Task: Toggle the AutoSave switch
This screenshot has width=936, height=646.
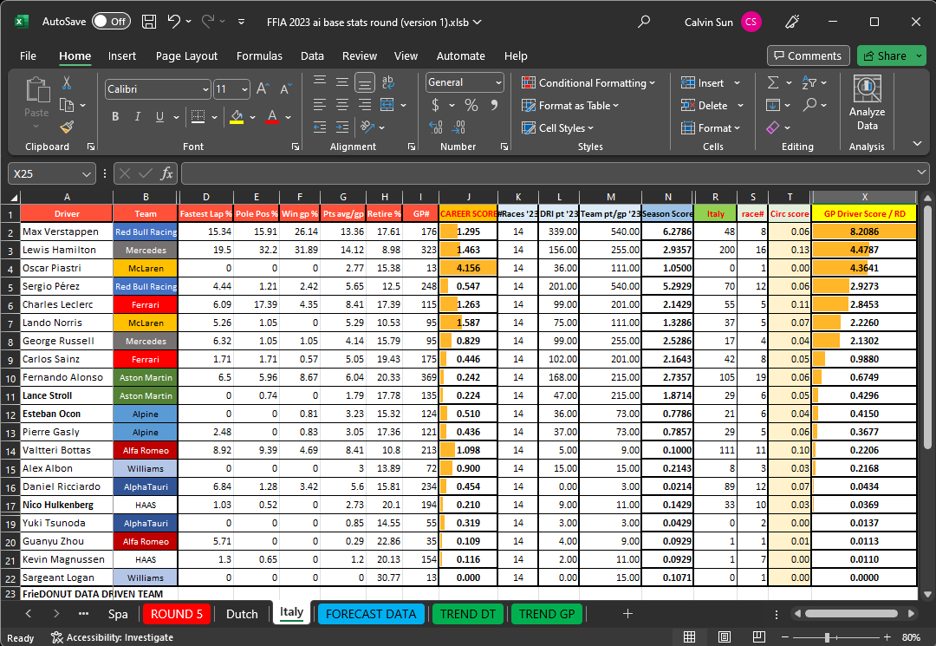Action: click(x=112, y=22)
